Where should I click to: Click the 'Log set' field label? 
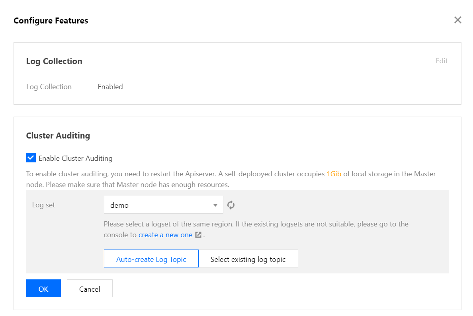[x=43, y=205]
